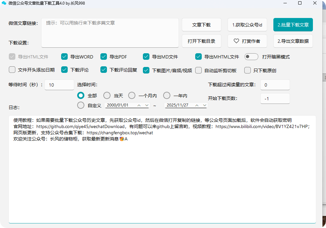Uncheck 导出WORD checkbox
Screen dimensions: 326x228
tap(64, 57)
